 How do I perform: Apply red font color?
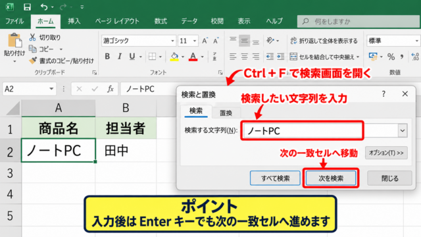coord(193,57)
